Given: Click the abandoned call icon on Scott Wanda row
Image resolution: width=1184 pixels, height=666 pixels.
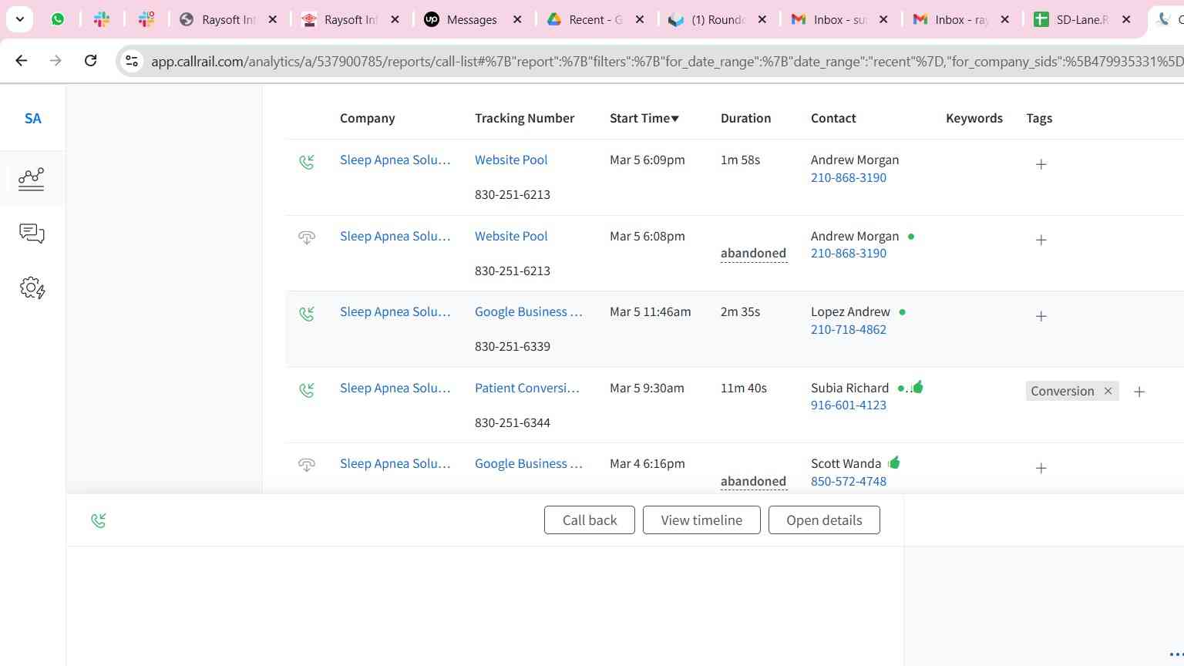Looking at the screenshot, I should (x=307, y=466).
